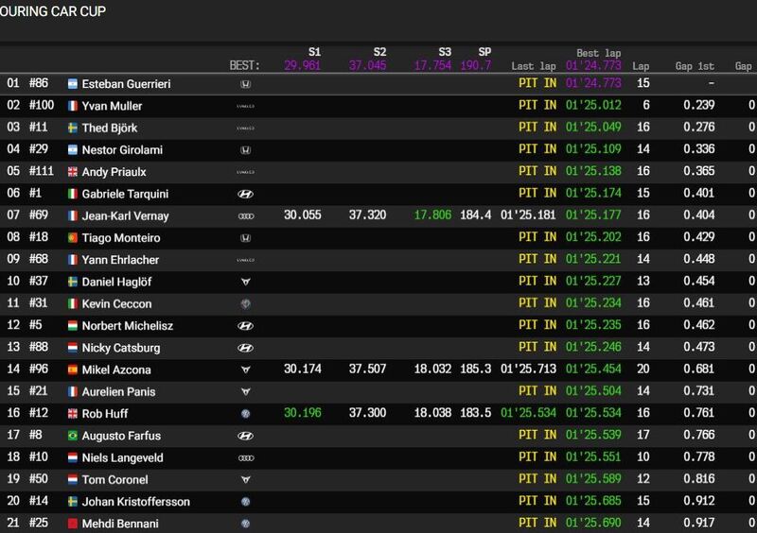Select the SP speed column header
This screenshot has width=757, height=533.
click(484, 53)
